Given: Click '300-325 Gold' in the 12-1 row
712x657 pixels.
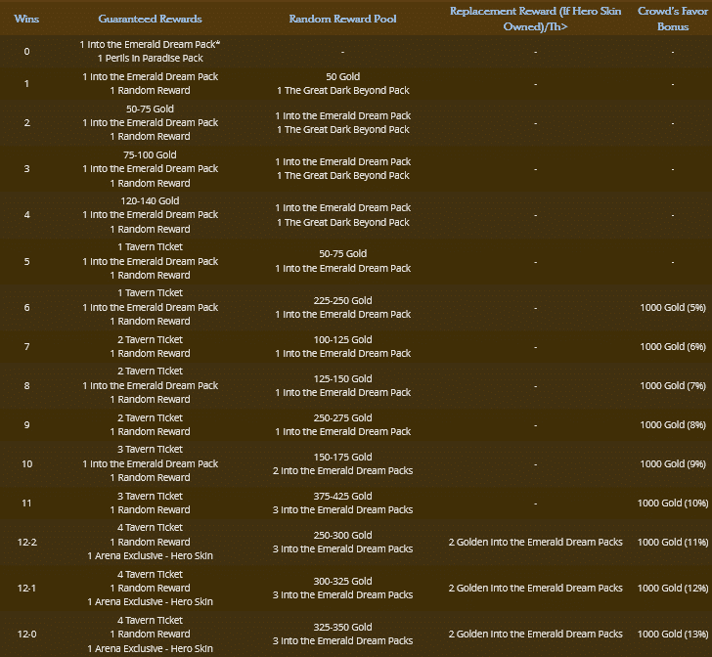Looking at the screenshot, I should (x=343, y=581).
